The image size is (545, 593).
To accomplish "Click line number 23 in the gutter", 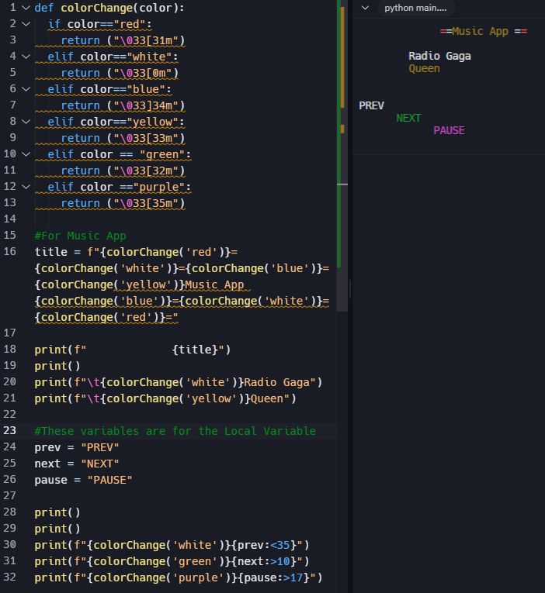I will click(x=10, y=431).
